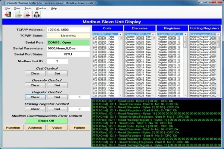Click the Holding Register Control value field

click(x=80, y=109)
